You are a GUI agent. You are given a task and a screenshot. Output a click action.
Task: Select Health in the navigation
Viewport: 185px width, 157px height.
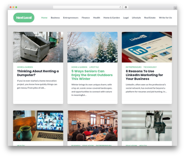97,18
